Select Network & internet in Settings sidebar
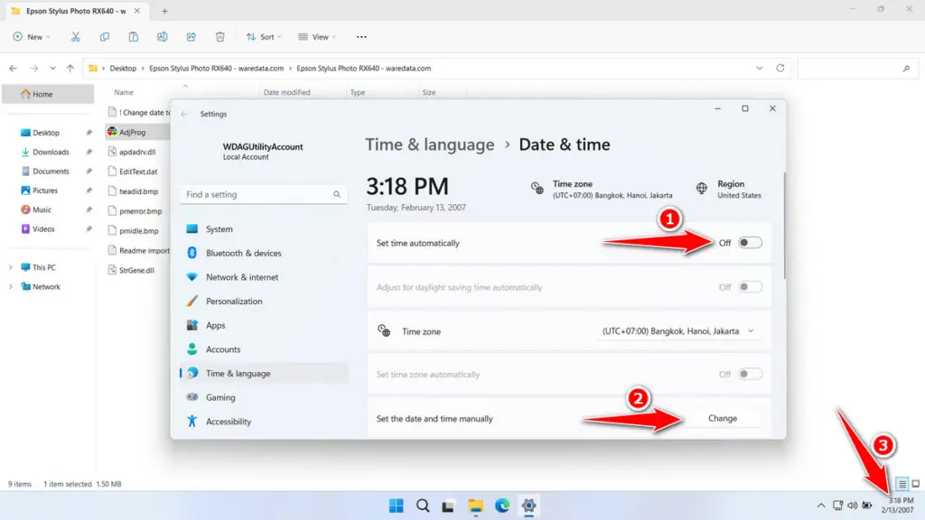This screenshot has width=925, height=520. 242,277
